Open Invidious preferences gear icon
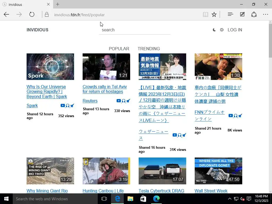This screenshot has width=272, height=204. tap(222, 30)
